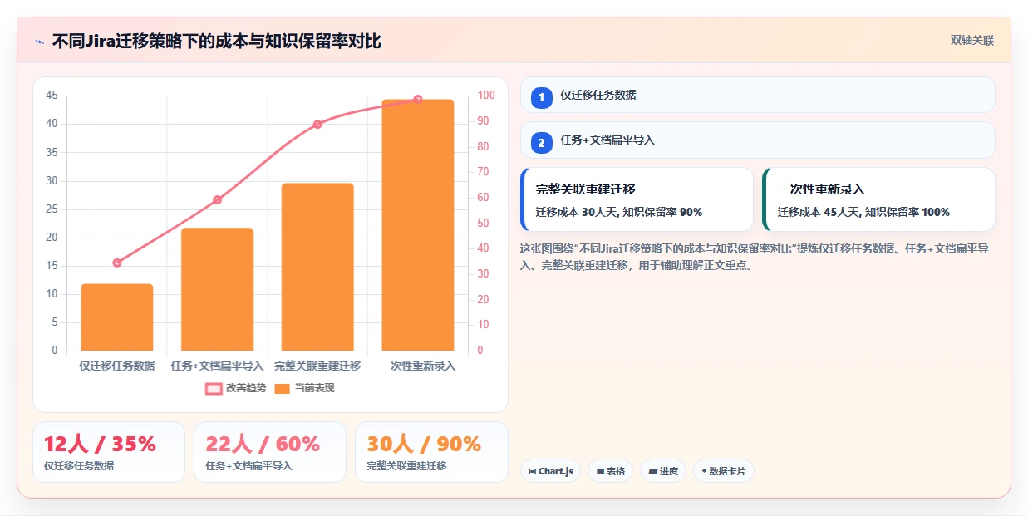This screenshot has width=1028, height=516.
Task: Select the 数据卡片 tag
Action: click(723, 471)
